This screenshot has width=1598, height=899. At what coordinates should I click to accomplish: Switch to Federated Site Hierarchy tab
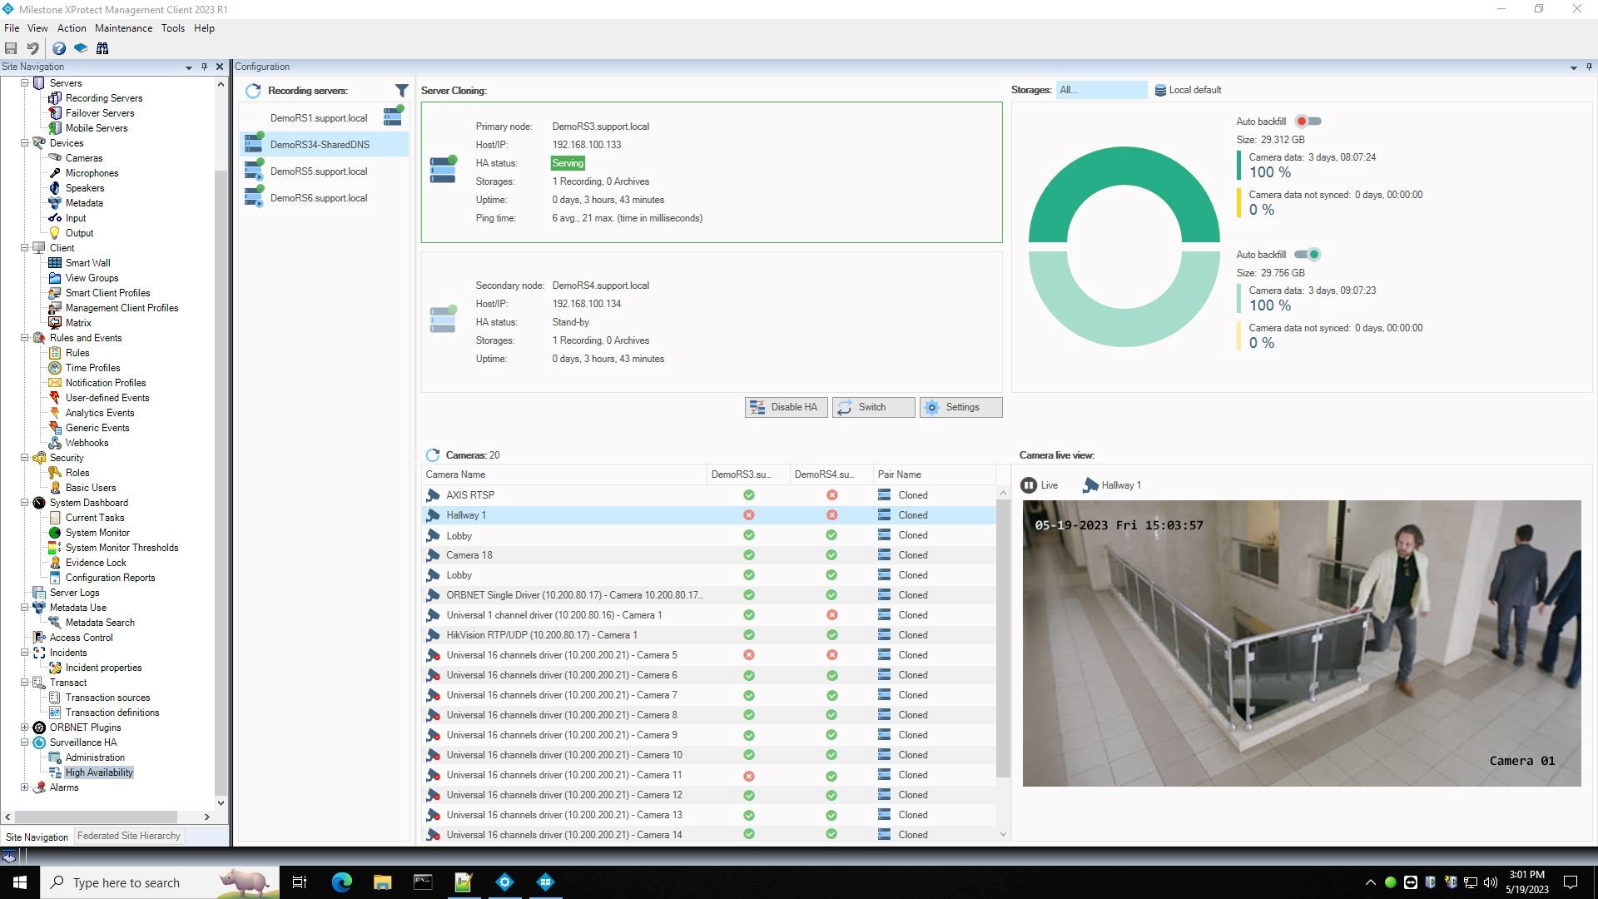(129, 836)
